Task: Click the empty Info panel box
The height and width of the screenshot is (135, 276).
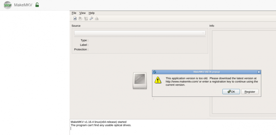Action: point(244,72)
